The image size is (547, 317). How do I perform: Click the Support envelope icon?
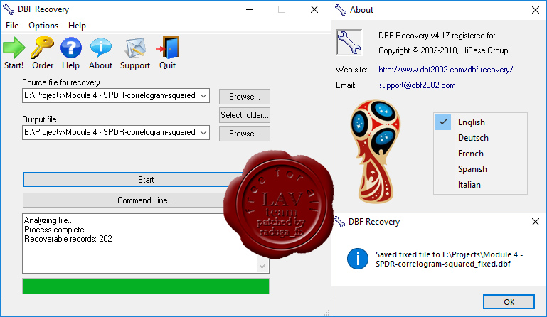coord(135,48)
